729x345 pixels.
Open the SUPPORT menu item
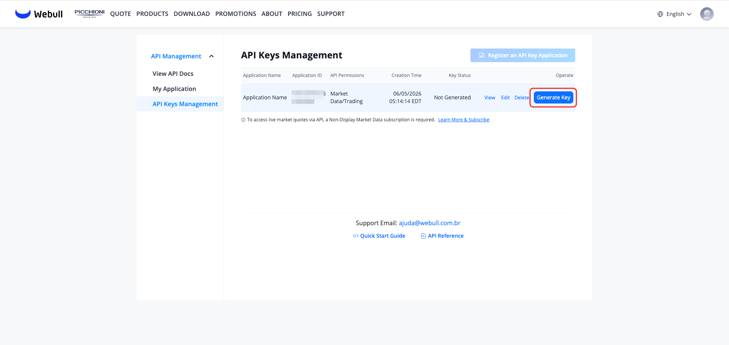pos(331,14)
